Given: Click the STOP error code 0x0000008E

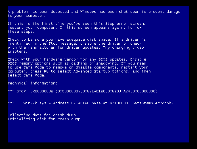Looking at the screenshot, I should coord(42,91).
